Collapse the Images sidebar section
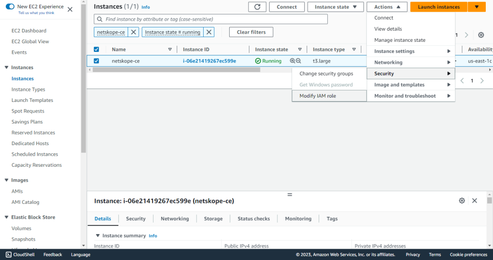Viewport: 493px width, 260px height. (x=7, y=180)
